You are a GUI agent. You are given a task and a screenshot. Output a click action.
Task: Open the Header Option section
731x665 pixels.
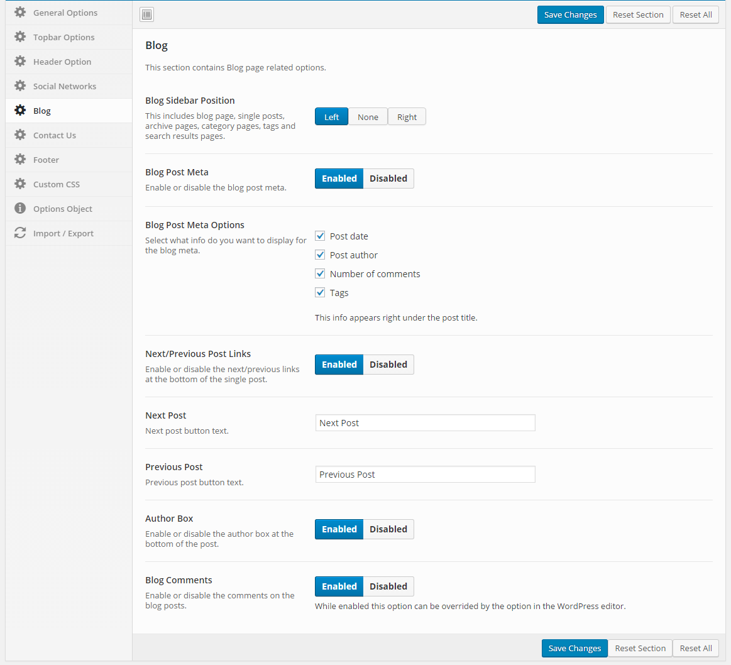click(62, 62)
